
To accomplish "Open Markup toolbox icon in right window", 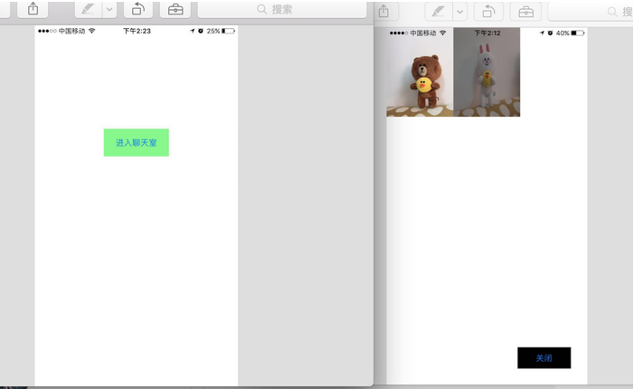I will pyautogui.click(x=525, y=12).
